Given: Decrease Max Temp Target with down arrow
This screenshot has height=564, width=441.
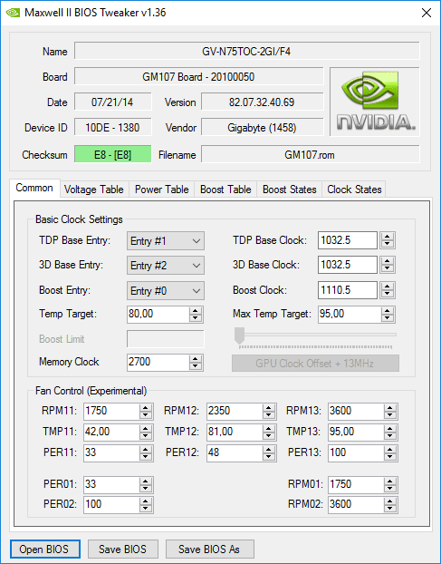Looking at the screenshot, I should click(388, 317).
